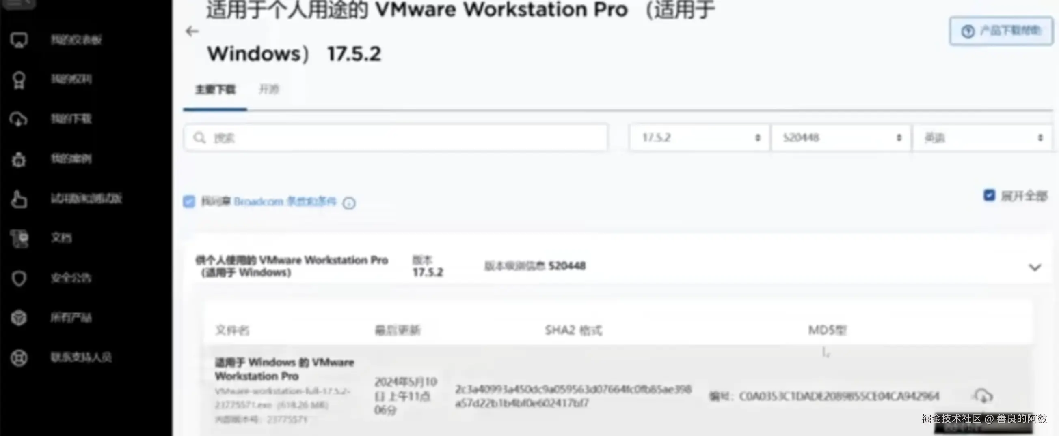Click the security advisories shield icon

19,278
